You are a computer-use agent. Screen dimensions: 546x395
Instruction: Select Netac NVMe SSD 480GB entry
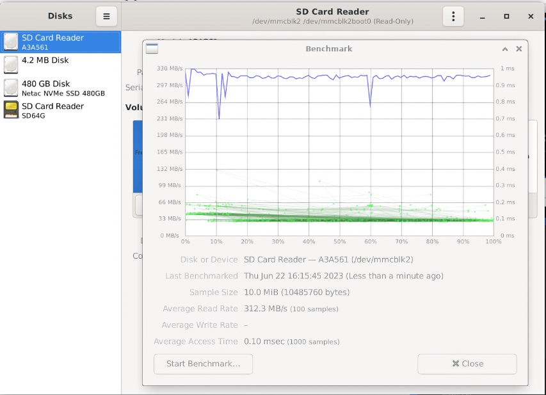click(x=61, y=88)
